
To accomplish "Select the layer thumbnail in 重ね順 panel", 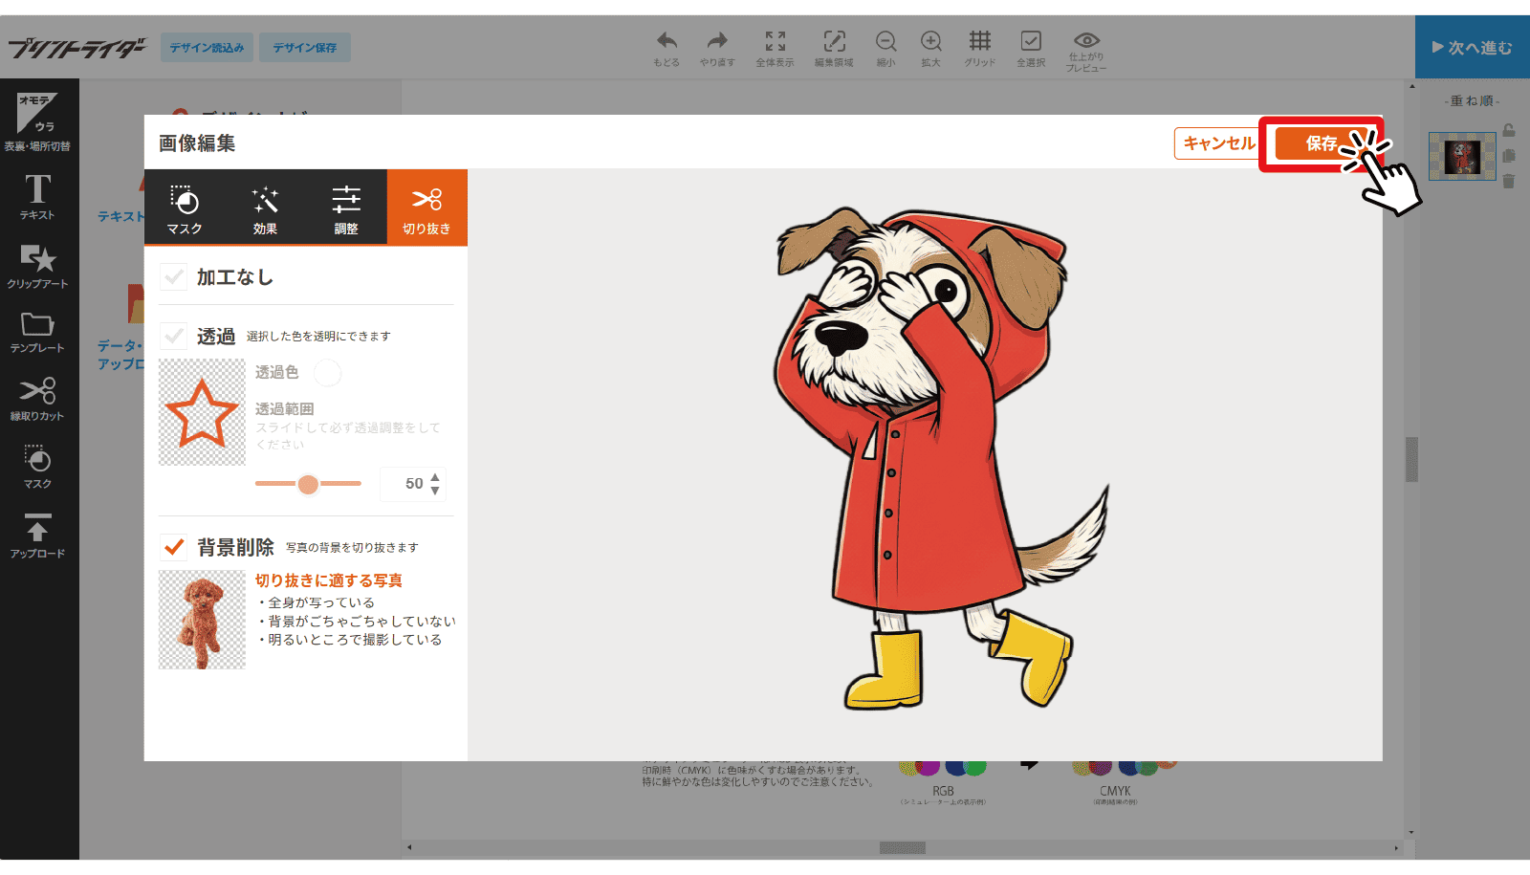I will (1461, 156).
